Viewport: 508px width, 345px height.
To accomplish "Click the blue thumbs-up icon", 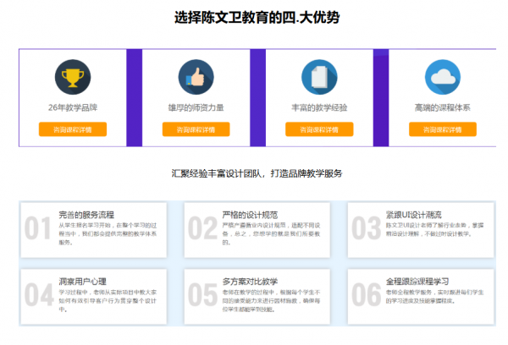I will (x=196, y=77).
